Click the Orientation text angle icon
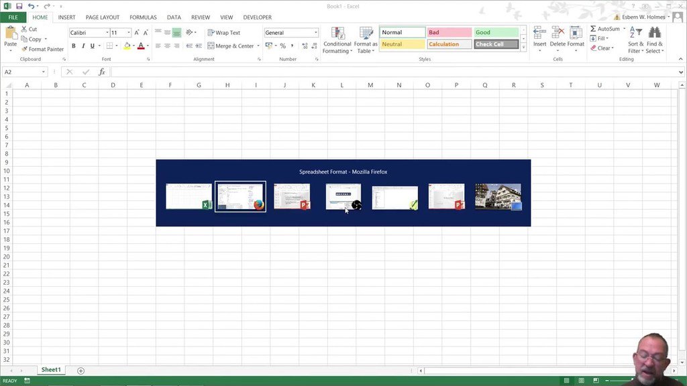 (191, 32)
